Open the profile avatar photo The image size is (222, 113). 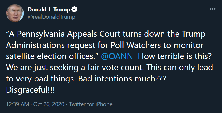(x=15, y=13)
